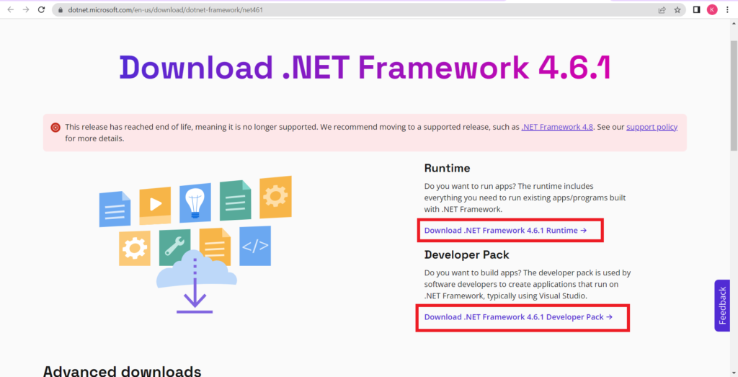
Task: Click the Download .NET Framework 4.6.1 title
Action: 365,67
